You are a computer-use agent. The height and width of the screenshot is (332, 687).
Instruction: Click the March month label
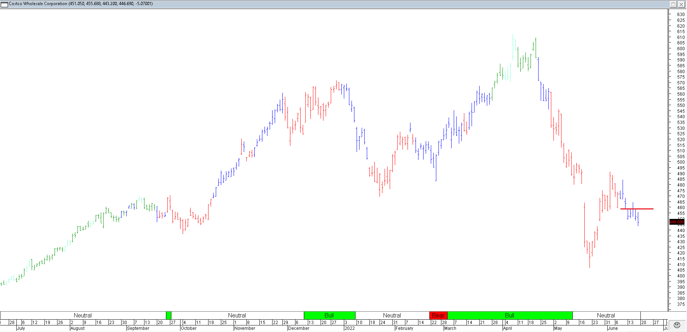pyautogui.click(x=450, y=328)
